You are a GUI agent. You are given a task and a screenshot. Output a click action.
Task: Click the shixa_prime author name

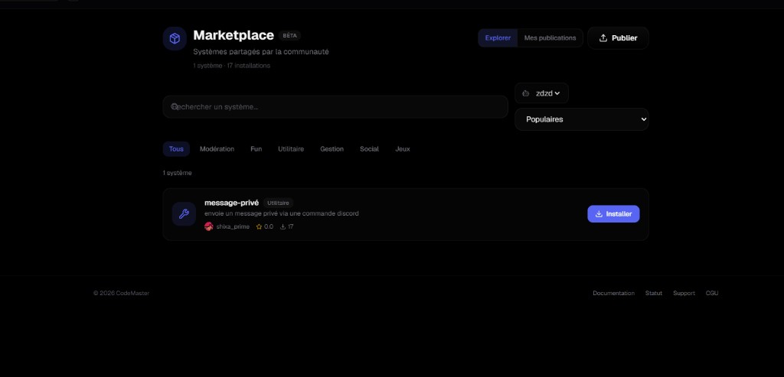click(233, 226)
